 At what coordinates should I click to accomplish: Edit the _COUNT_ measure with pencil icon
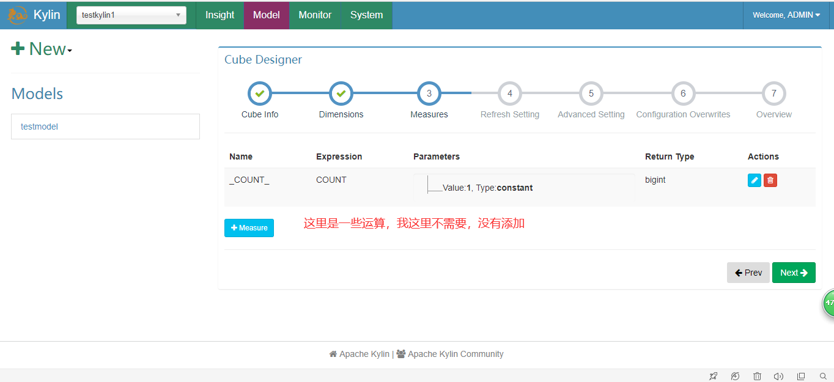(x=755, y=180)
